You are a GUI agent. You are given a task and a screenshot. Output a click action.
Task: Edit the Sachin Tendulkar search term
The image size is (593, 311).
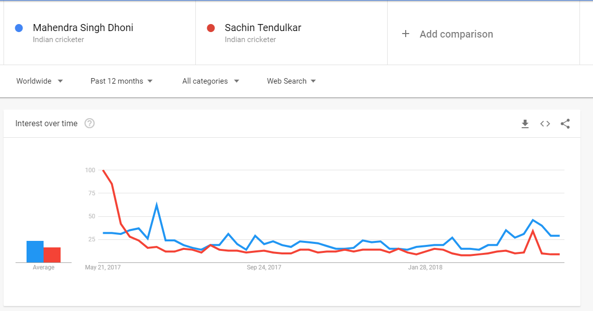coord(263,28)
